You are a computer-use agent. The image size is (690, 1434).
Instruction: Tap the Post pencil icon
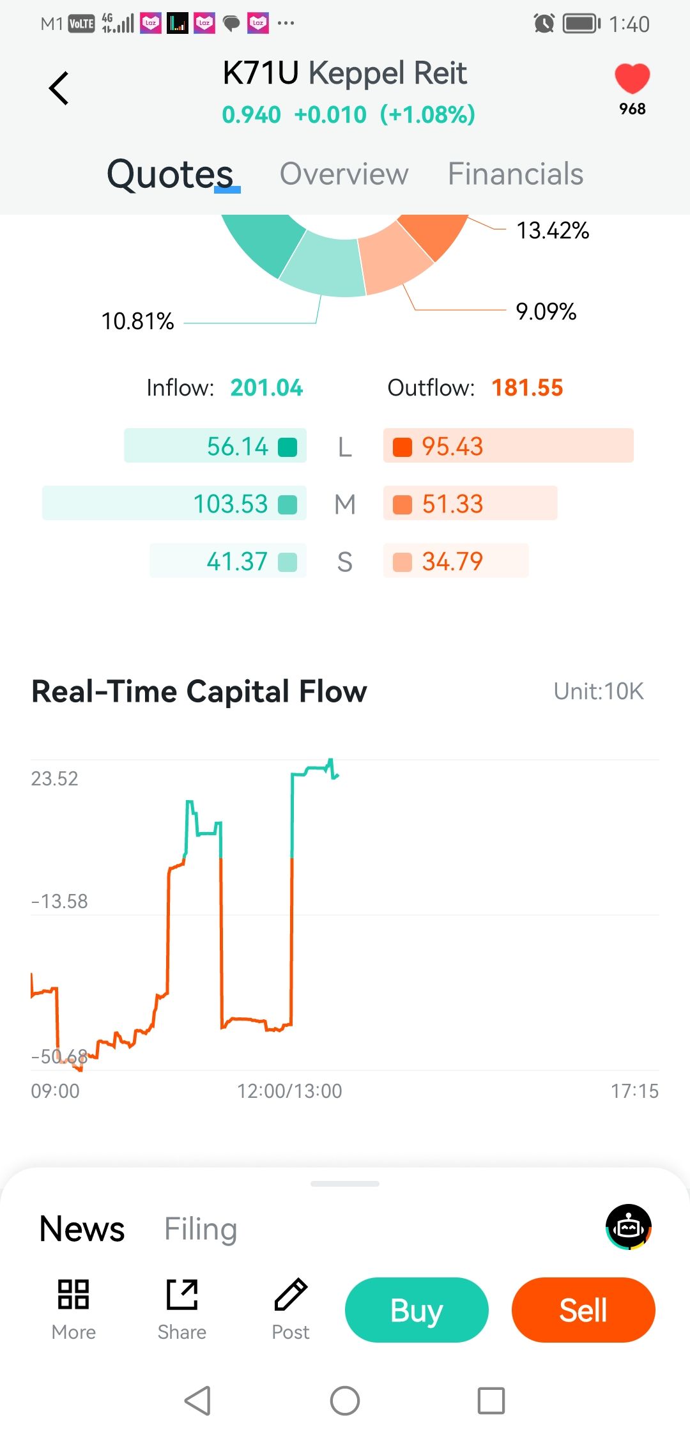pyautogui.click(x=291, y=1295)
